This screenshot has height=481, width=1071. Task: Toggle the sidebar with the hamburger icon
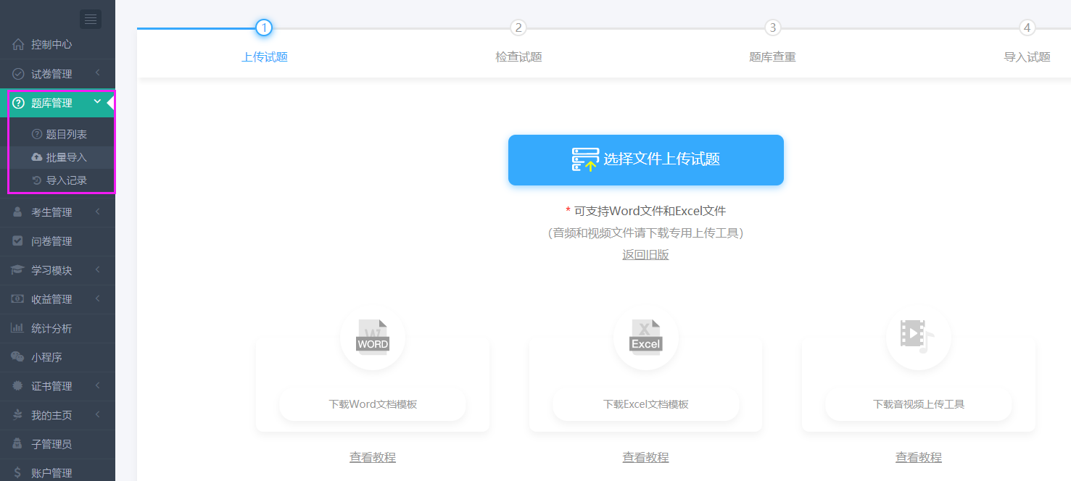tap(91, 20)
